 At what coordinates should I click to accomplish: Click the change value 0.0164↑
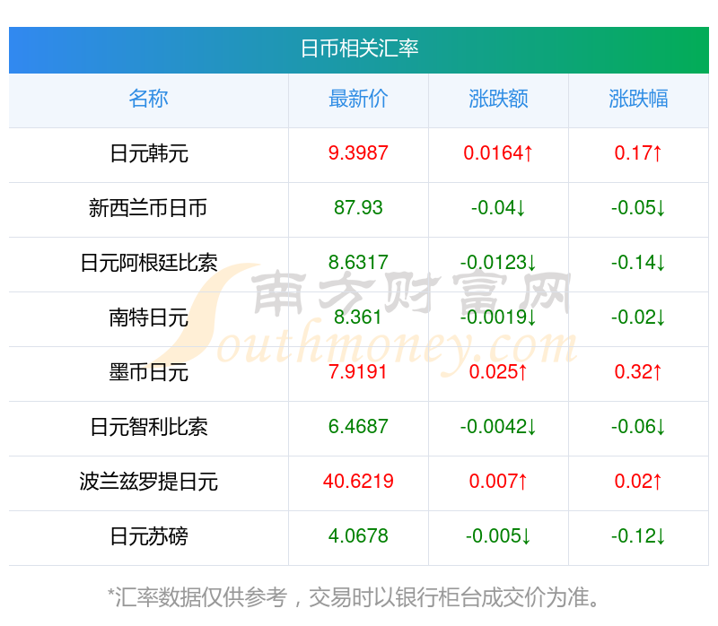point(498,152)
